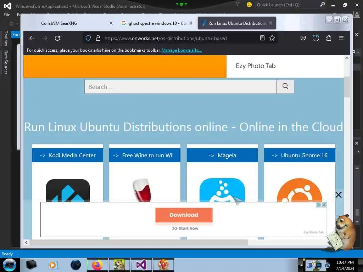This screenshot has height=272, width=363.
Task: Click the Wine glass logo thumbnail
Action: (x=142, y=190)
